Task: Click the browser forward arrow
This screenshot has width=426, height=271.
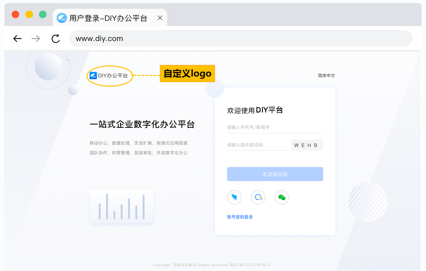Action: (x=36, y=39)
